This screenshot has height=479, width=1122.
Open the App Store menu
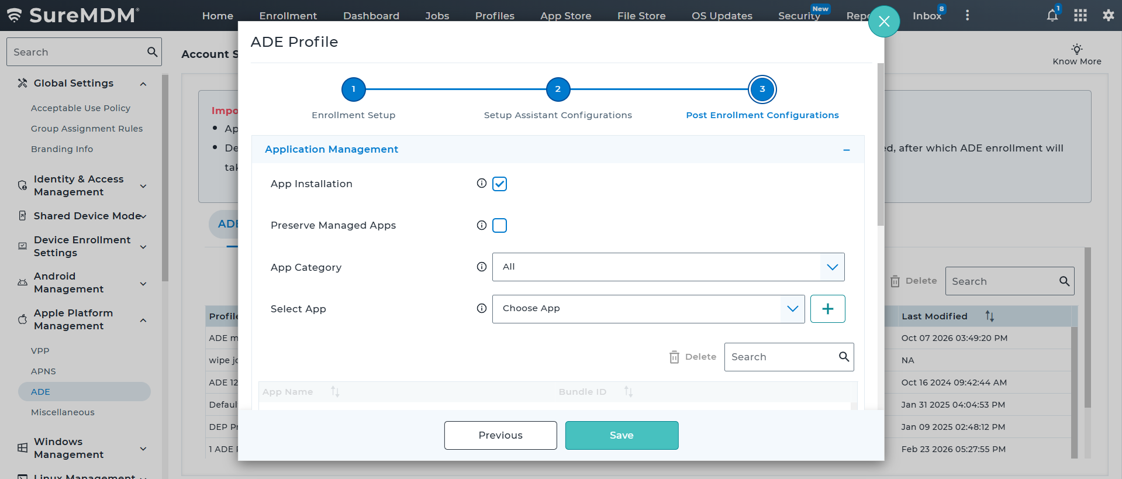tap(565, 16)
